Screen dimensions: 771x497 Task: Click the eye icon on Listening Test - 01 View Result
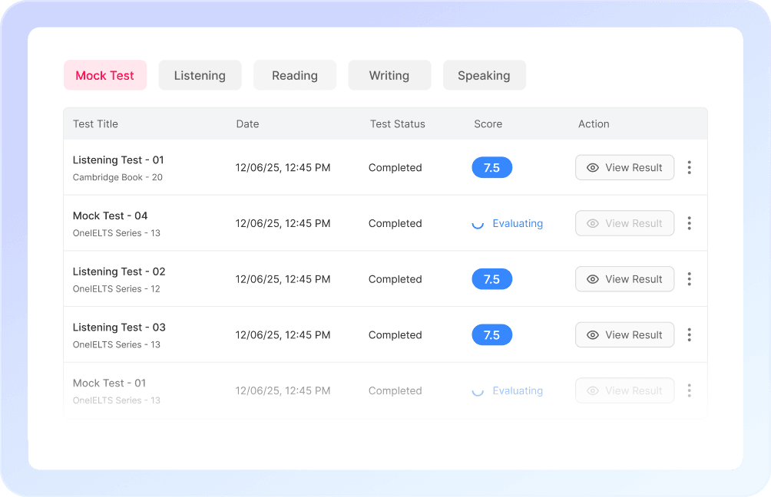coord(592,167)
